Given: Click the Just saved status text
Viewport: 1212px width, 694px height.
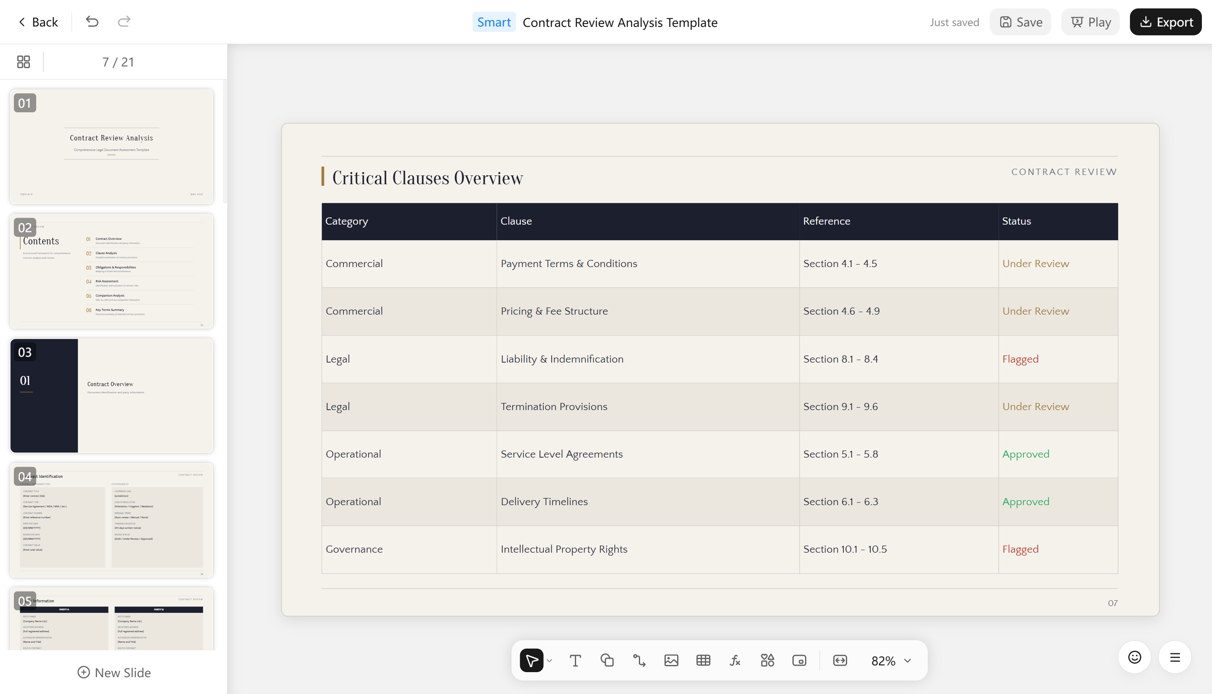Looking at the screenshot, I should [954, 22].
